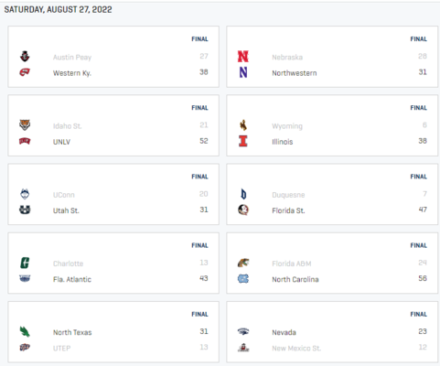Screen dimensions: 440x366
Task: Click the Western Ky. team logo
Action: pyautogui.click(x=25, y=72)
